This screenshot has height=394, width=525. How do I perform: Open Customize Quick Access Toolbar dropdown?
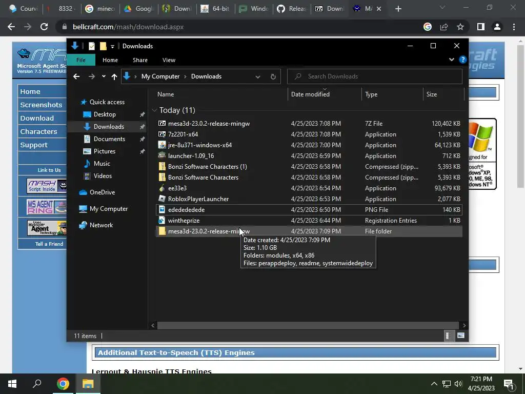click(112, 46)
